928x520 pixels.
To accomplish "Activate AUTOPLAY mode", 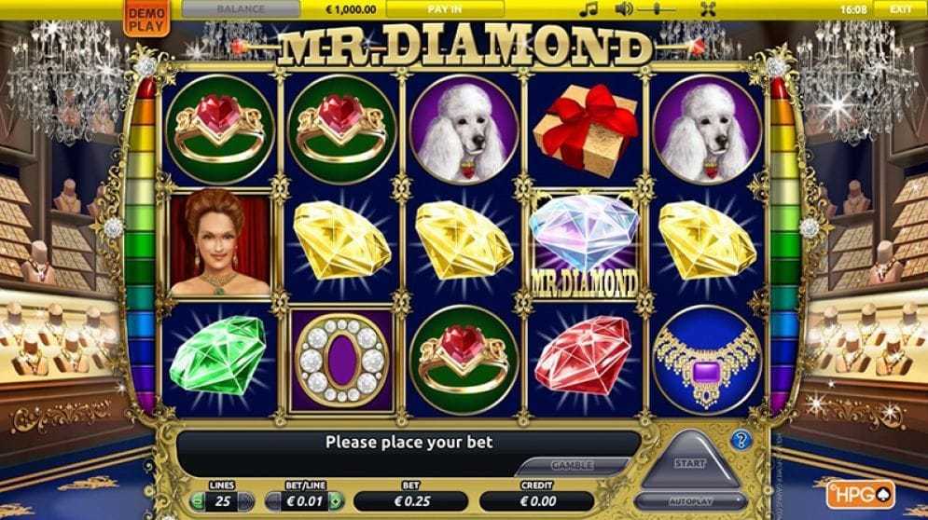I will tap(690, 501).
